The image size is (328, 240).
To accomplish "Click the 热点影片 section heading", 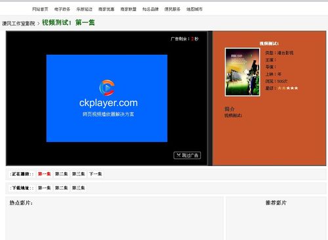I will click(x=21, y=203).
